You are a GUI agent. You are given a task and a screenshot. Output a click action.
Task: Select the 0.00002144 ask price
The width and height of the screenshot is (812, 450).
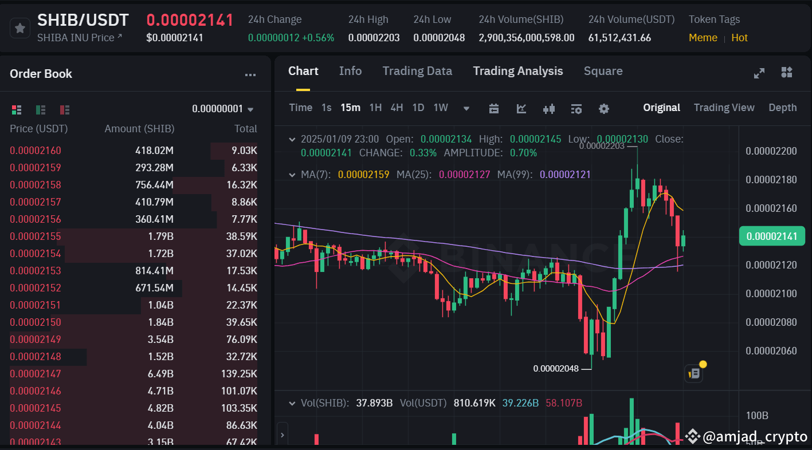36,425
